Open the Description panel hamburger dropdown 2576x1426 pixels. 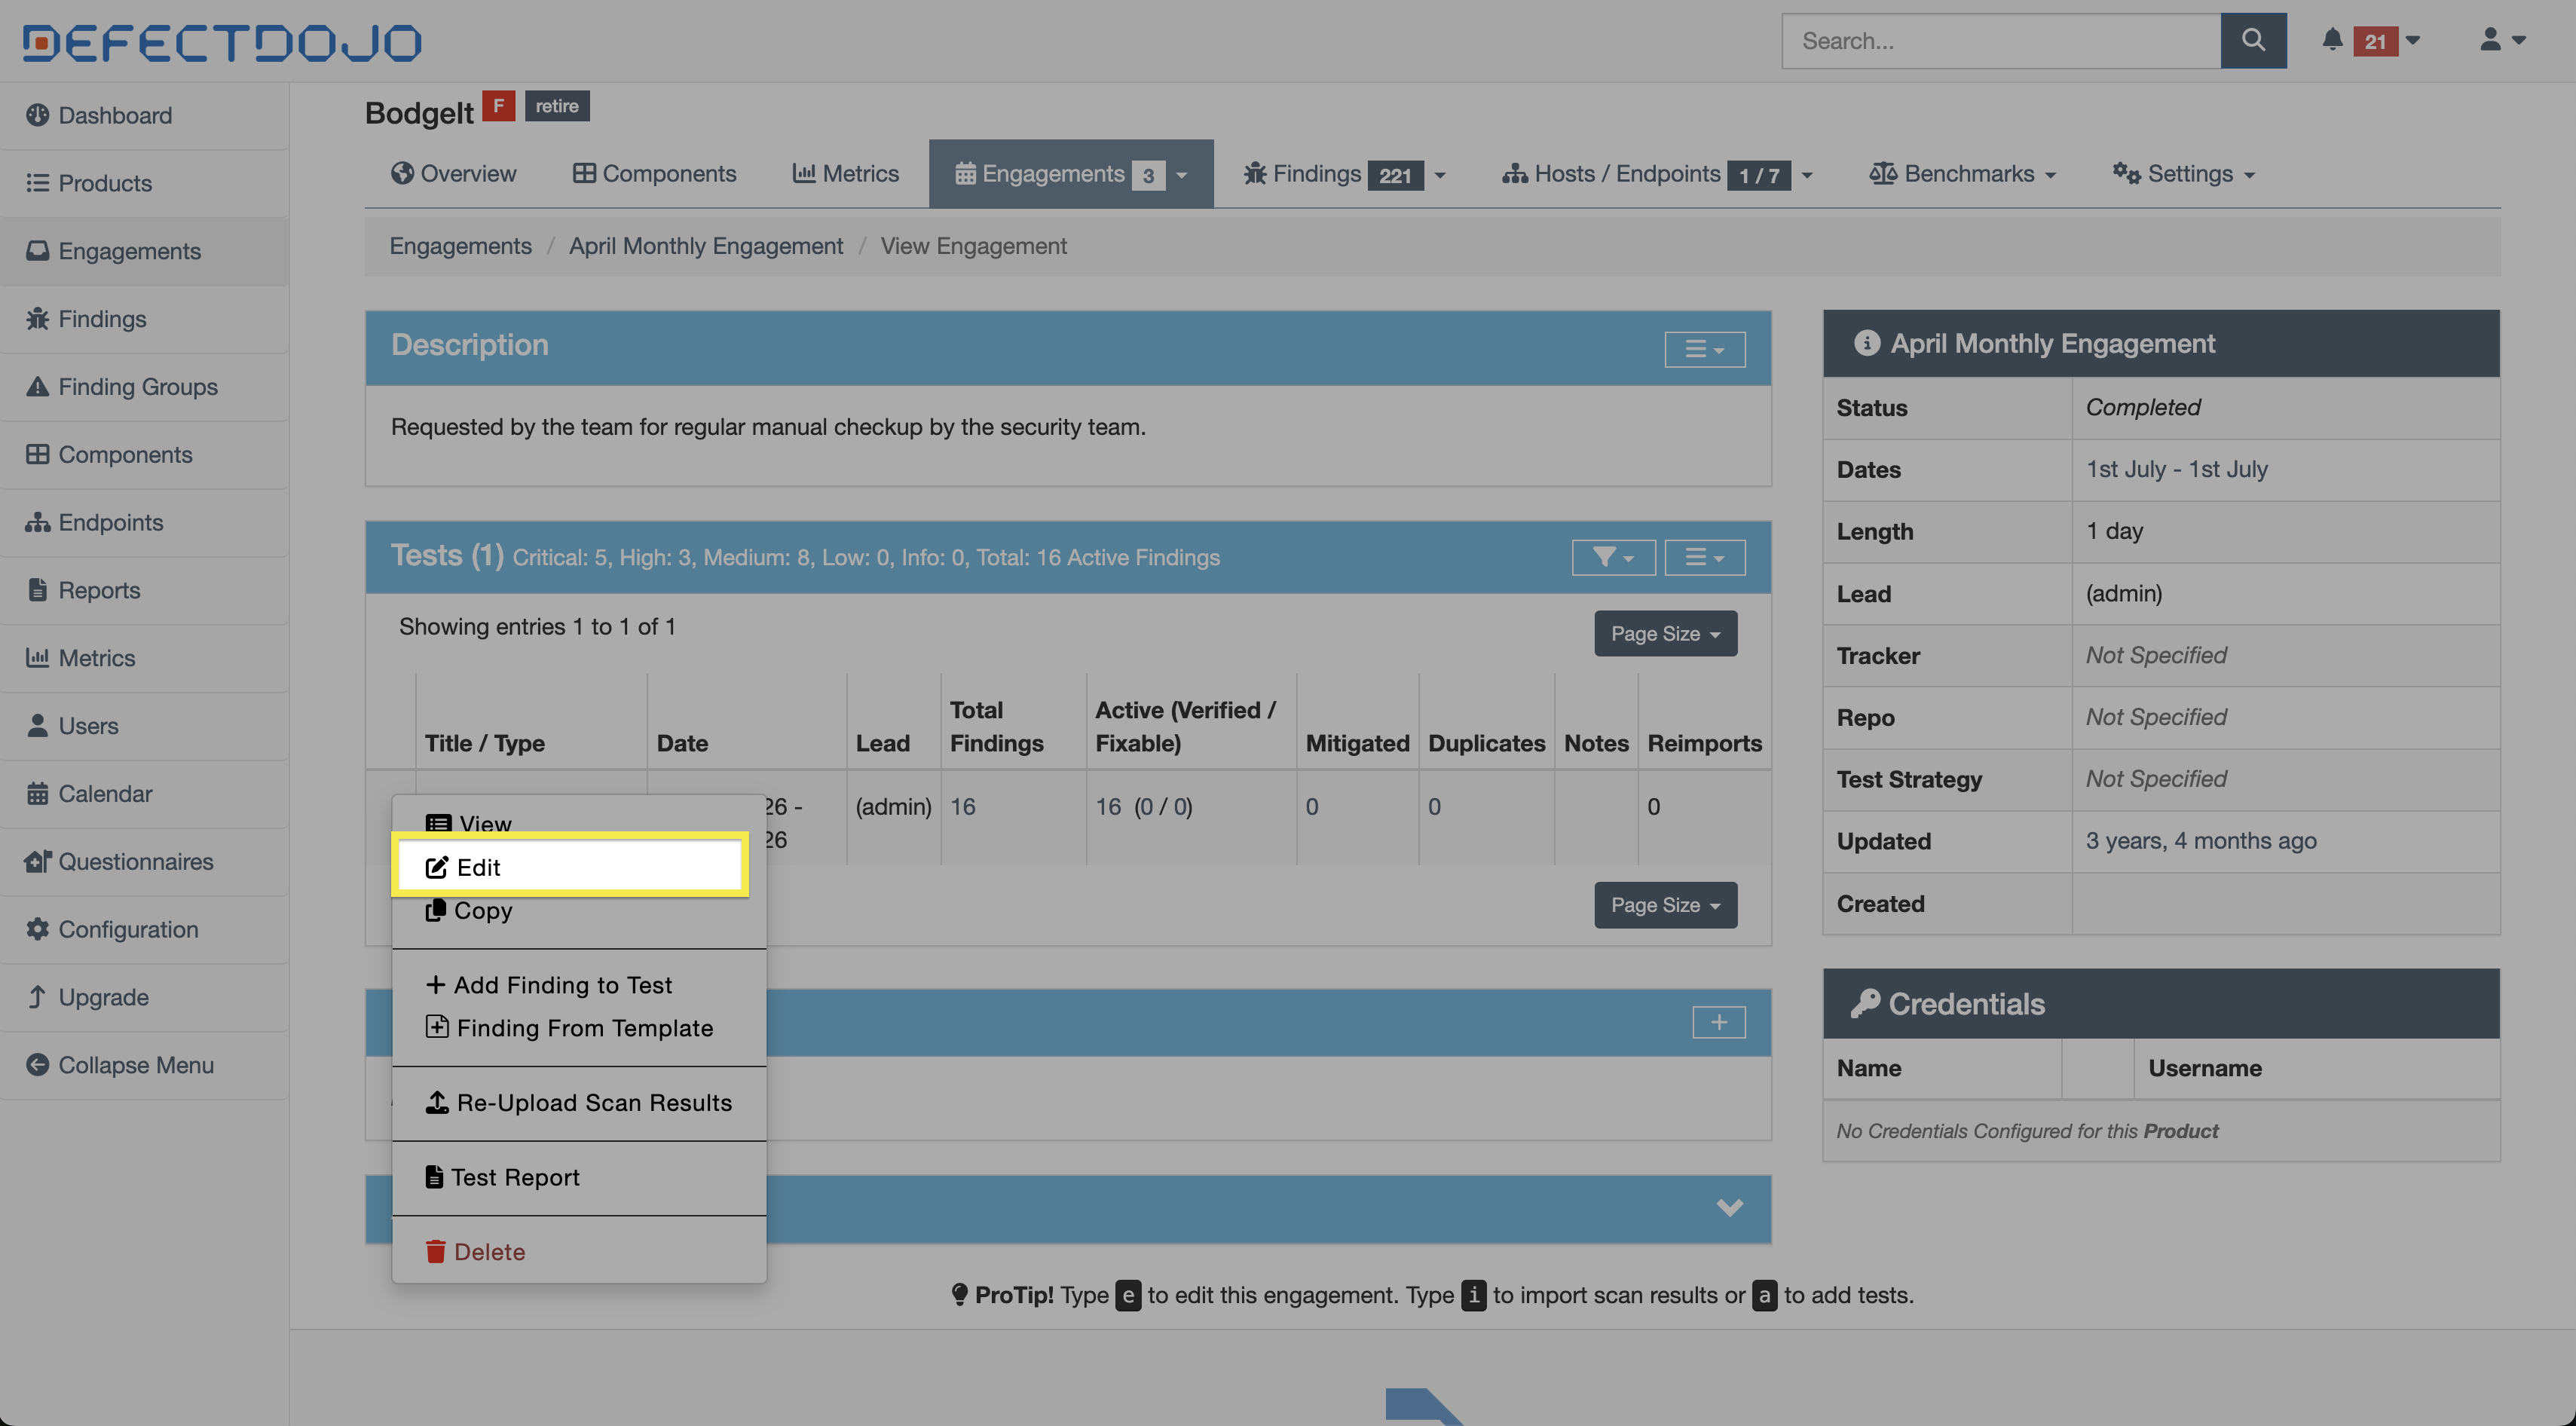tap(1704, 349)
